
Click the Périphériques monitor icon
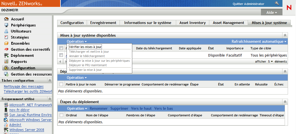tap(6, 25)
